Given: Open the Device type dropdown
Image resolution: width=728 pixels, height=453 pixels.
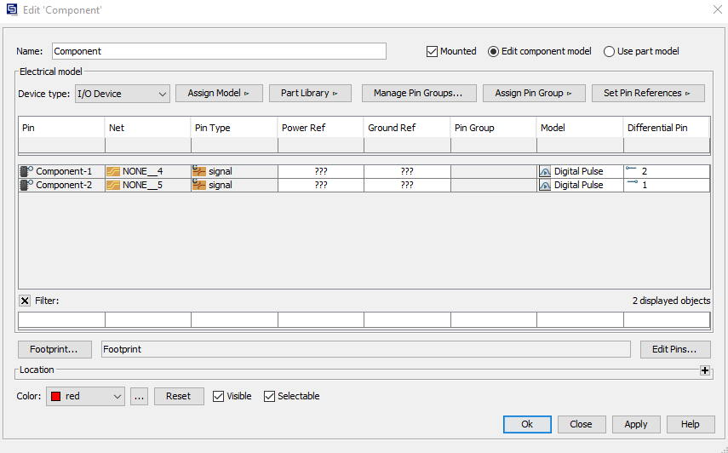Looking at the screenshot, I should click(123, 94).
